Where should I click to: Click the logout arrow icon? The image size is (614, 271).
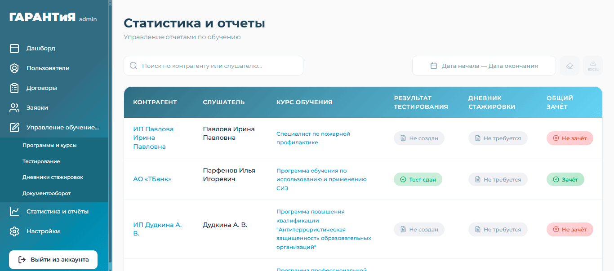(x=22, y=260)
